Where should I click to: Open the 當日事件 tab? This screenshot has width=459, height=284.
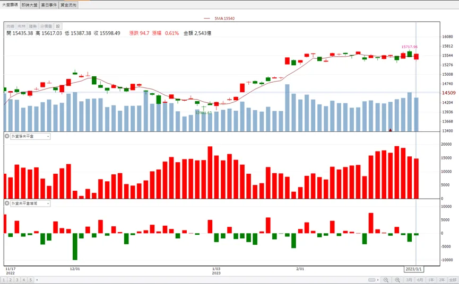49,5
